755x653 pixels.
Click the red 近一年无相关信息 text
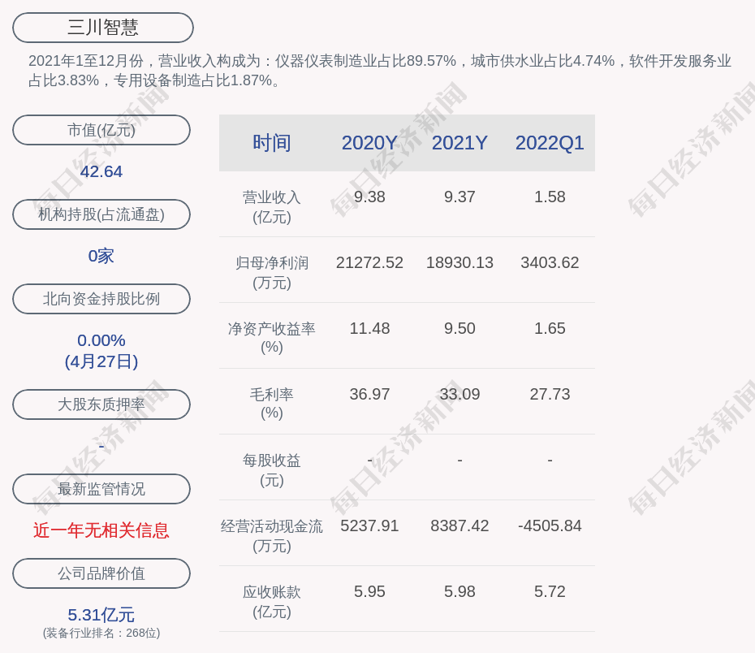click(x=101, y=530)
